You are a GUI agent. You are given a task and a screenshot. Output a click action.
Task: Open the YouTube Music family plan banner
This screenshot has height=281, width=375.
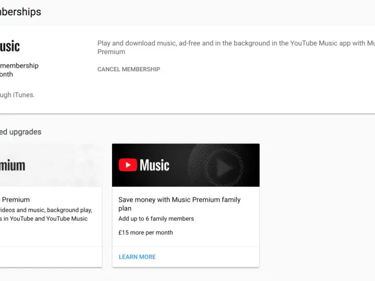pyautogui.click(x=185, y=165)
